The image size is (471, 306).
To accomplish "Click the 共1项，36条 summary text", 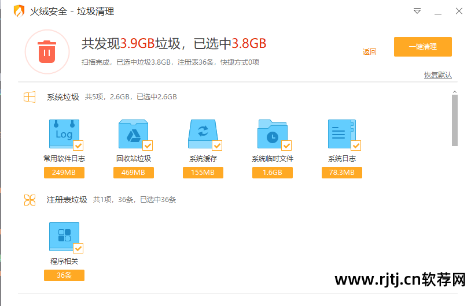I will (x=135, y=200).
